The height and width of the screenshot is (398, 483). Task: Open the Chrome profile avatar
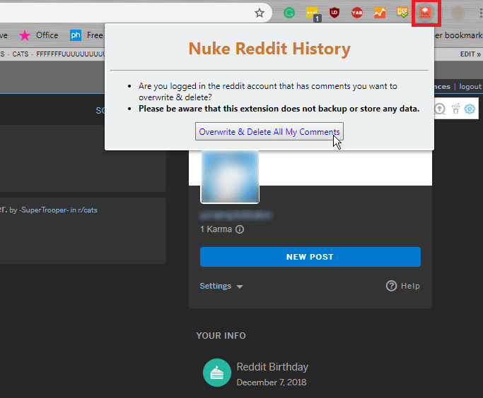(458, 13)
